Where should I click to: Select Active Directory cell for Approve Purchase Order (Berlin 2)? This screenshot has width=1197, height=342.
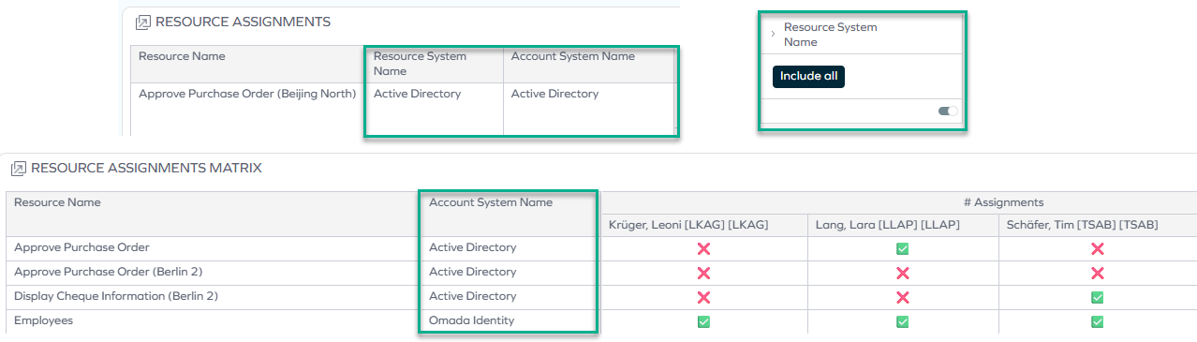(x=473, y=273)
